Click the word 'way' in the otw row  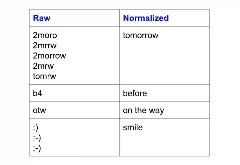pos(156,111)
